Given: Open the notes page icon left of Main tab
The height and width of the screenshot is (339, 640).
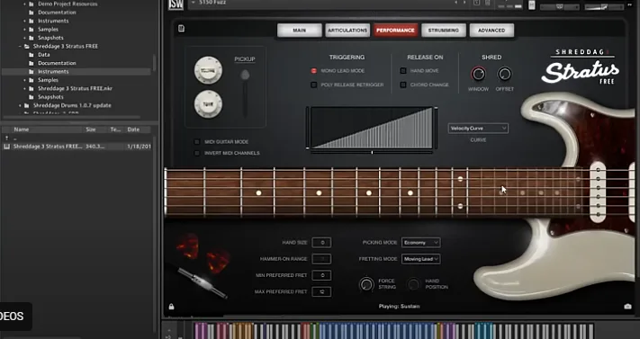Looking at the screenshot, I should tap(181, 28).
